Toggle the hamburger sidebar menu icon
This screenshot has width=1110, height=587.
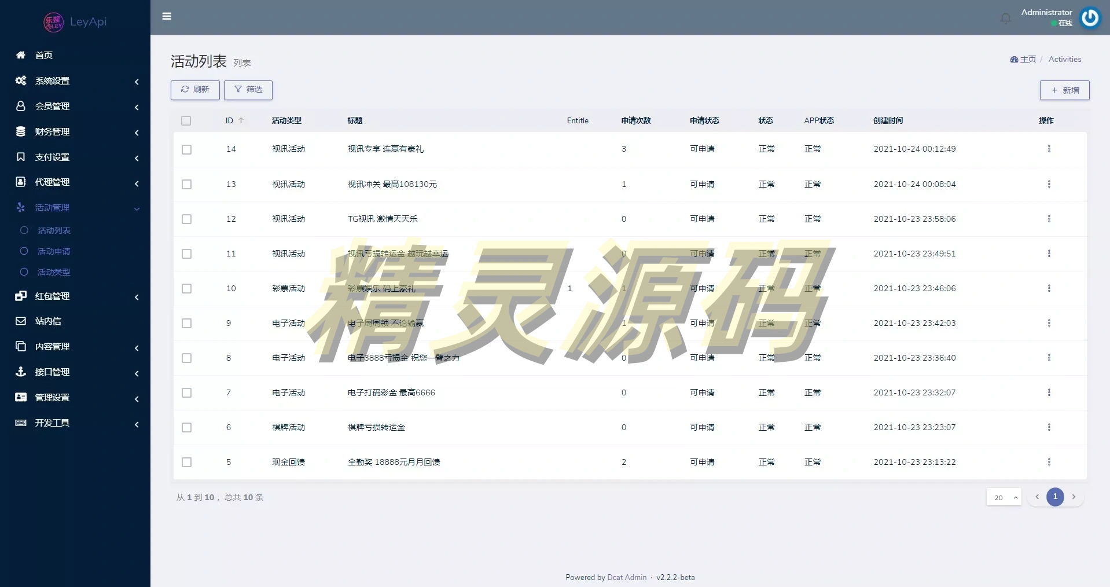pos(167,16)
